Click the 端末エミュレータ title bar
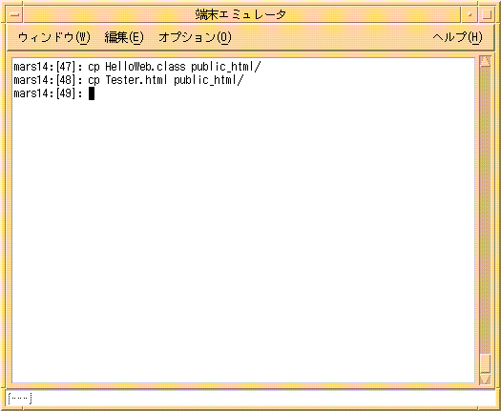This screenshot has height=411, width=501. (x=241, y=14)
